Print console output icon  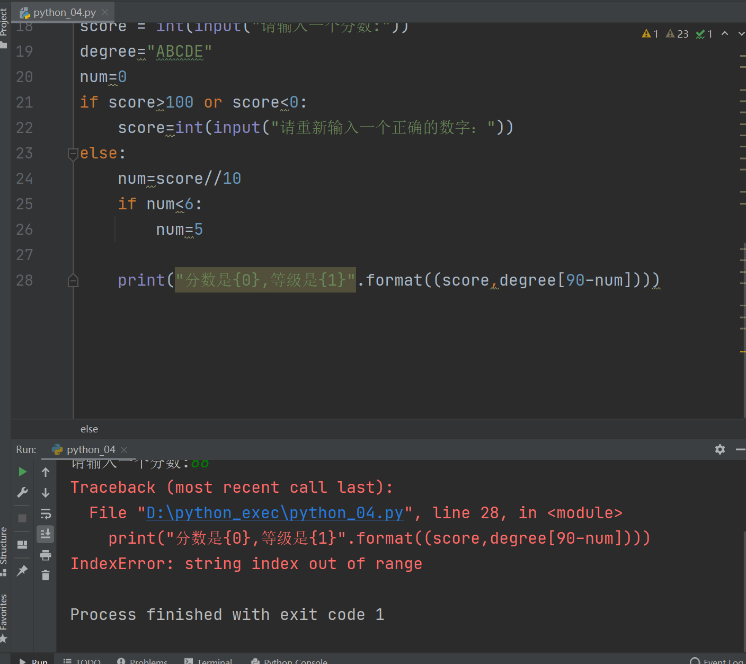46,555
